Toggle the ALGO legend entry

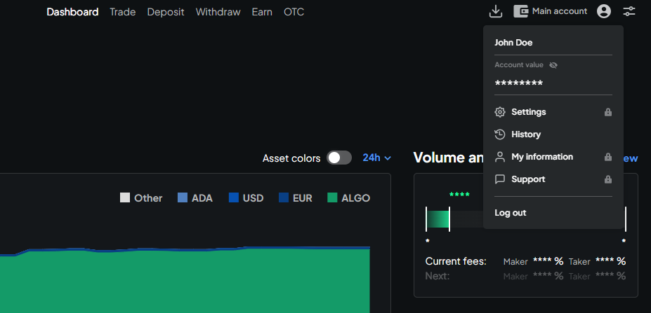(x=348, y=198)
